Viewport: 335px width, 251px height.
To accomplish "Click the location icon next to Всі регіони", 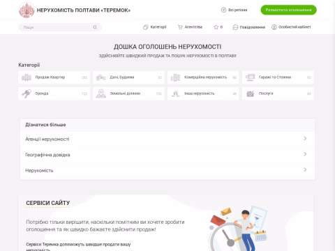I will [x=223, y=10].
